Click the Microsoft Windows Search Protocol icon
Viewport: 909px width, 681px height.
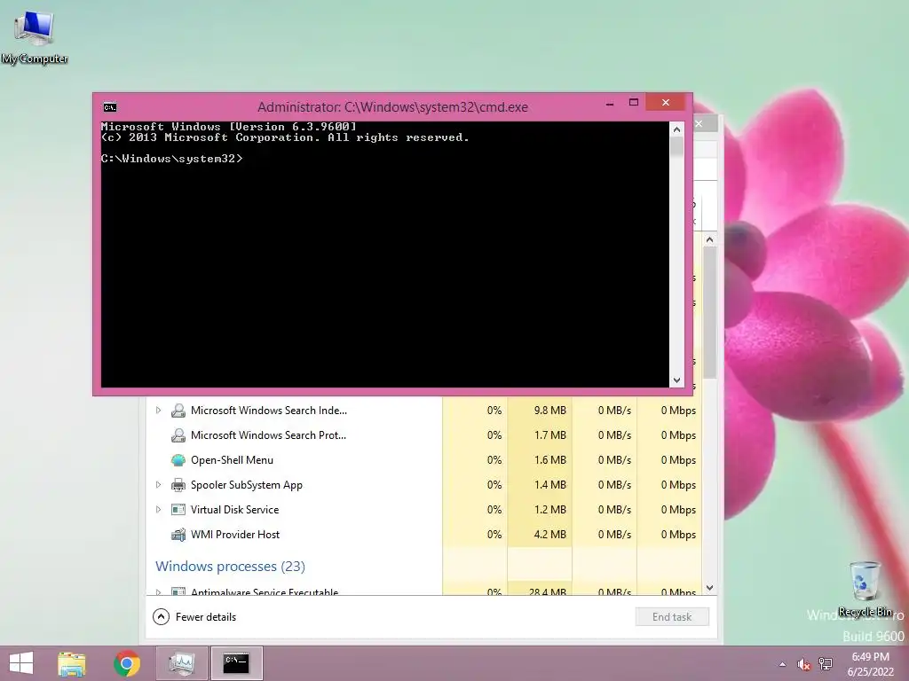click(178, 435)
